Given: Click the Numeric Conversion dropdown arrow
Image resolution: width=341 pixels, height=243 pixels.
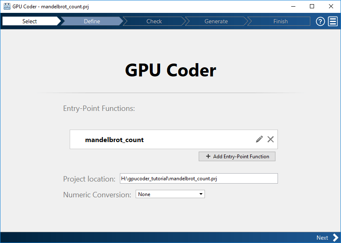Looking at the screenshot, I should 200,194.
